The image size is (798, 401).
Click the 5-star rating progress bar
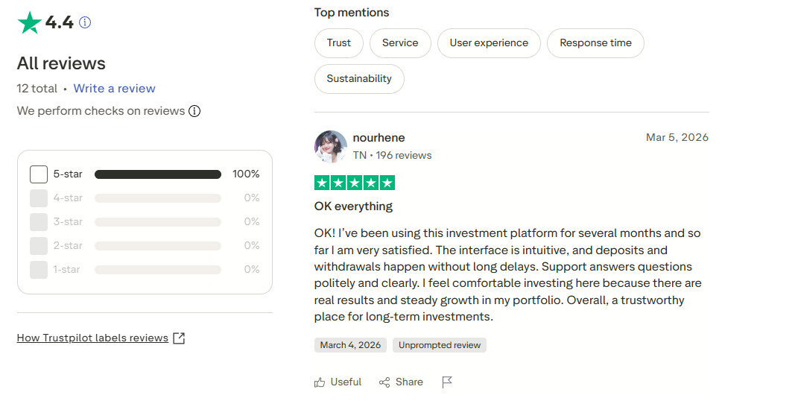click(x=158, y=174)
